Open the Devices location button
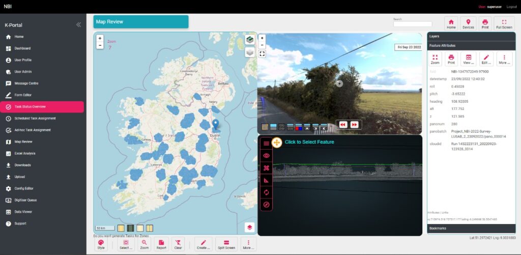521x255 pixels. [x=468, y=23]
